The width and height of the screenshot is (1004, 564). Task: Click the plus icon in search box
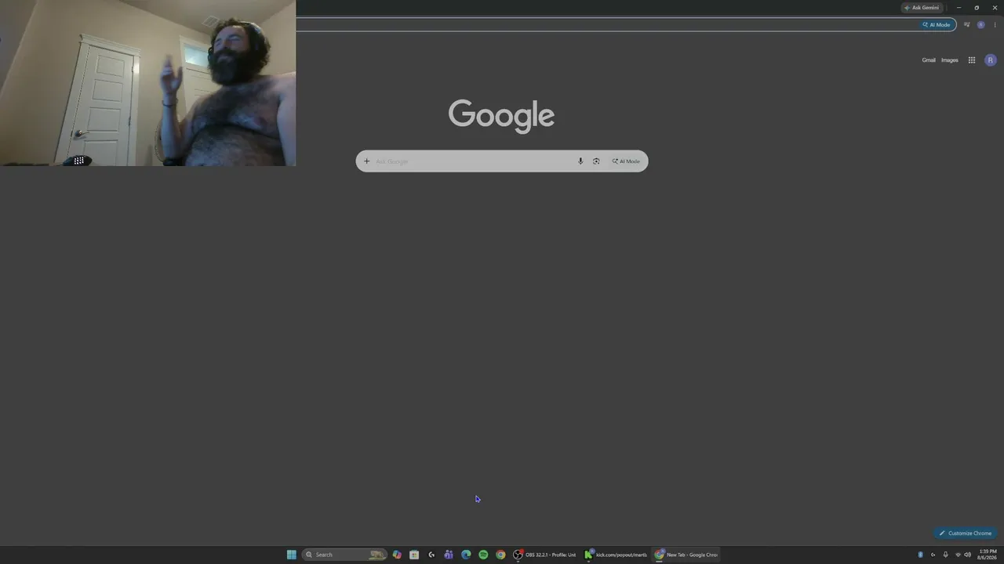[x=366, y=161]
